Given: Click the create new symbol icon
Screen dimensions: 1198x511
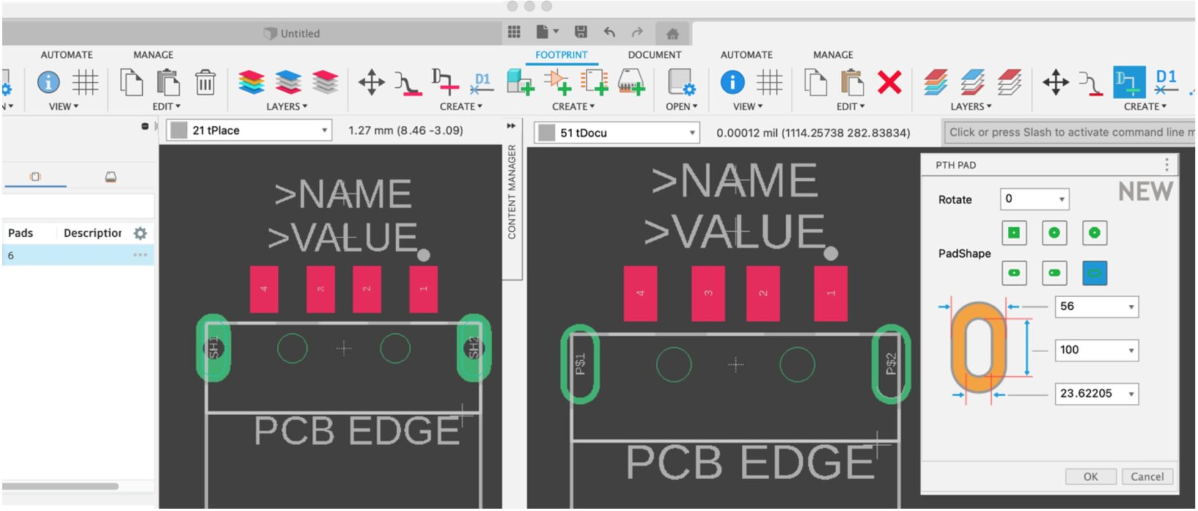Looking at the screenshot, I should point(557,82).
